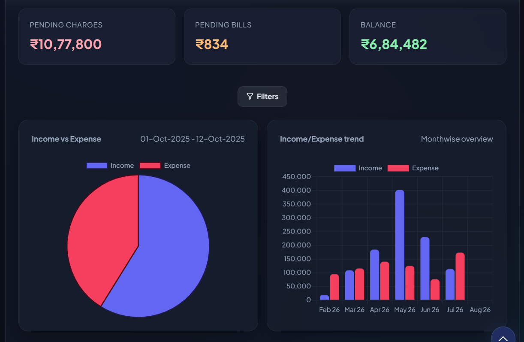
Task: Click the date range 01-Oct-2025 - 12-Oct-2025
Action: tap(193, 139)
